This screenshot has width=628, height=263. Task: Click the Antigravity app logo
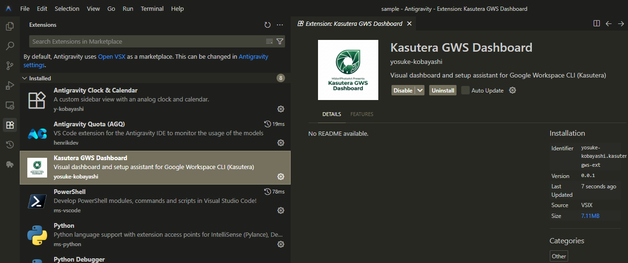[x=8, y=8]
